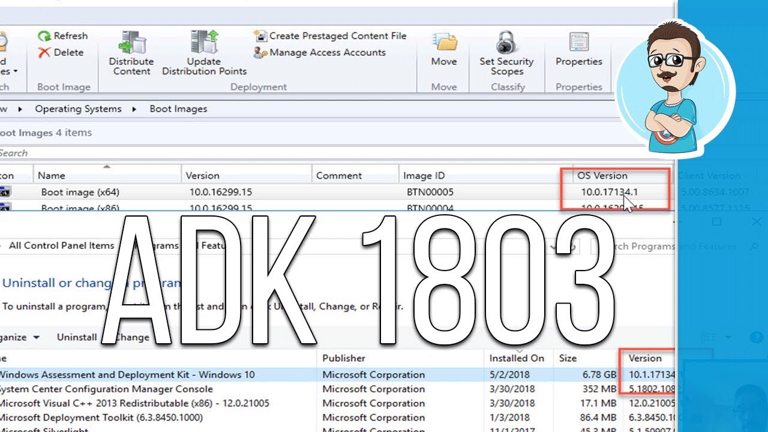Sort programs by Publisher column

[400, 358]
